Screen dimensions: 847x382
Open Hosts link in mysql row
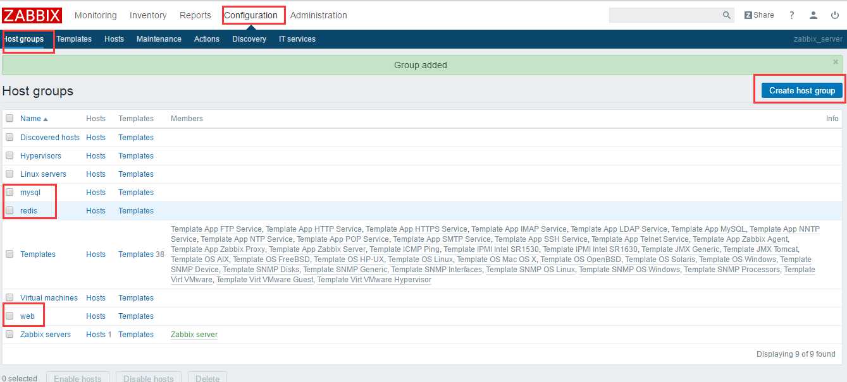pyautogui.click(x=96, y=192)
